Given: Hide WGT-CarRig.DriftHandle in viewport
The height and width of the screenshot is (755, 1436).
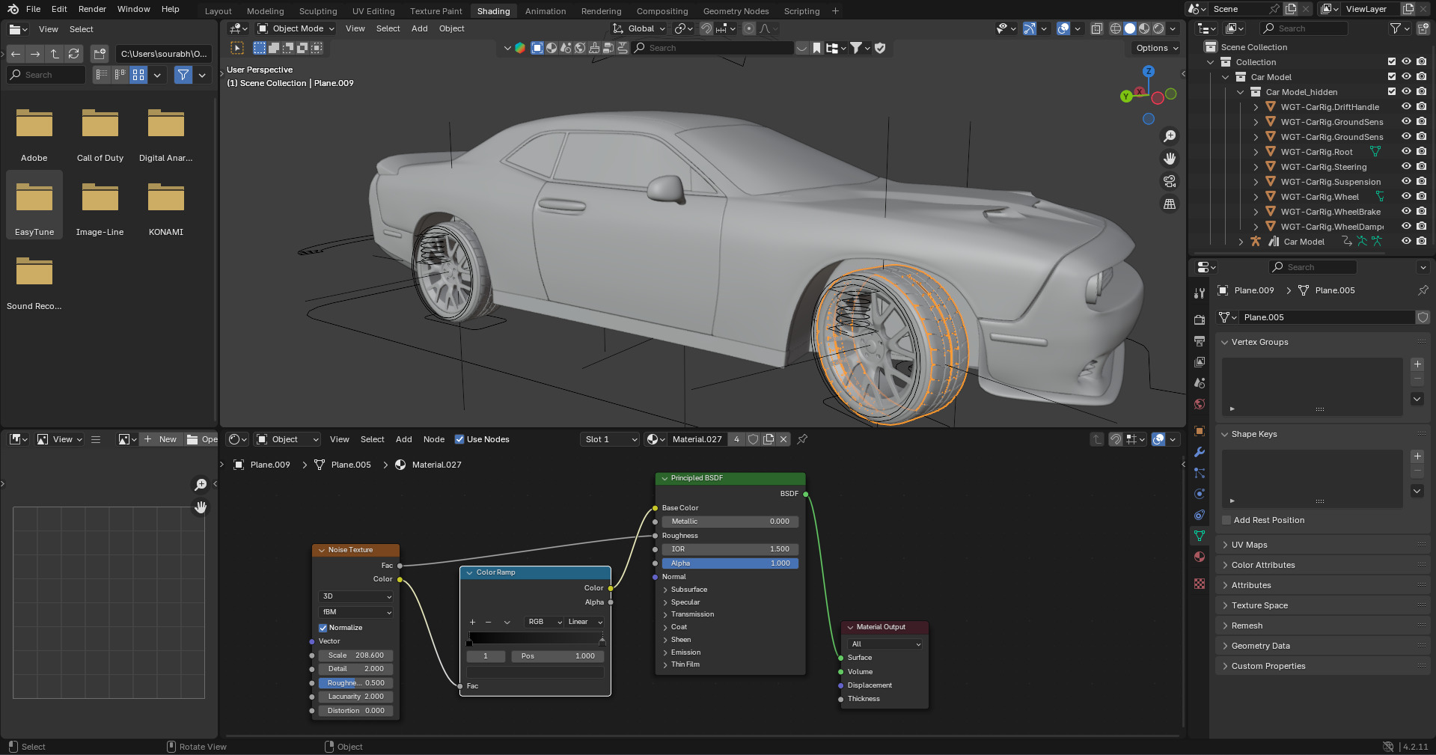Looking at the screenshot, I should pos(1406,107).
